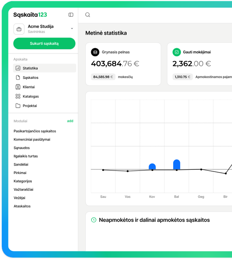Open the Sandėliai module
Screen dimensions: 232x260
(21, 165)
